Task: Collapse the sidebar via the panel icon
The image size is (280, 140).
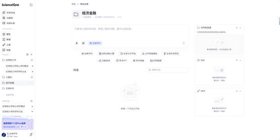Action: click(31, 5)
